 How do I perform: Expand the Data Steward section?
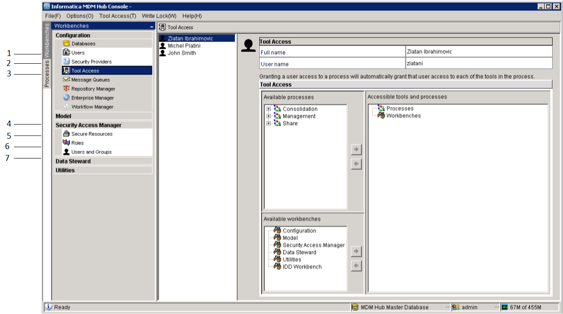pyautogui.click(x=103, y=161)
